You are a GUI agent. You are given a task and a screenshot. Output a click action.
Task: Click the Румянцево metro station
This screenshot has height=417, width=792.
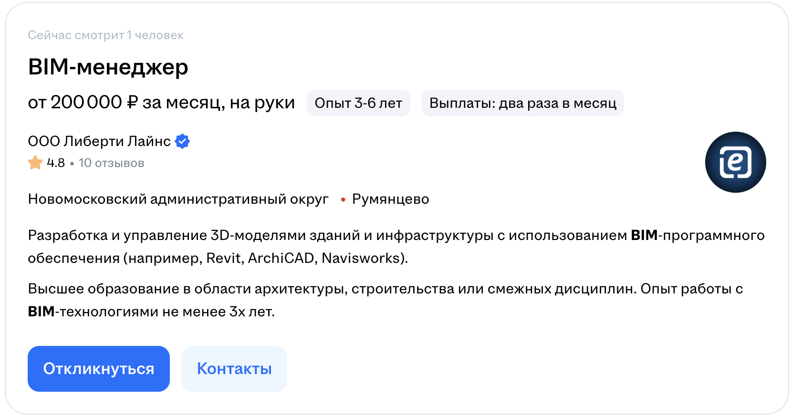pos(390,199)
